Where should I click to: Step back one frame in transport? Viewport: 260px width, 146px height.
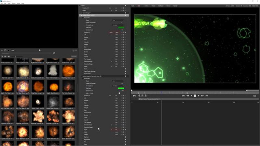click(x=191, y=96)
